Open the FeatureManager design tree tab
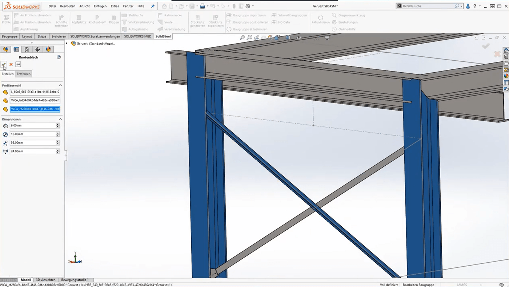The width and height of the screenshot is (509, 287). coord(5,49)
